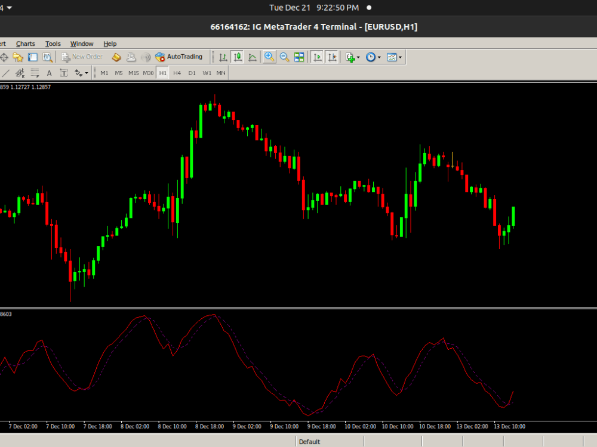Set timeframe to M1
The height and width of the screenshot is (447, 597).
104,73
